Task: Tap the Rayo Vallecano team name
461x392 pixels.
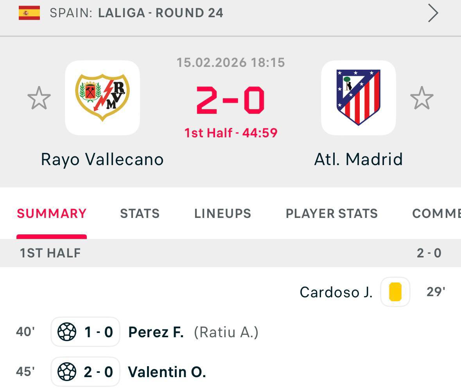Action: tap(102, 159)
